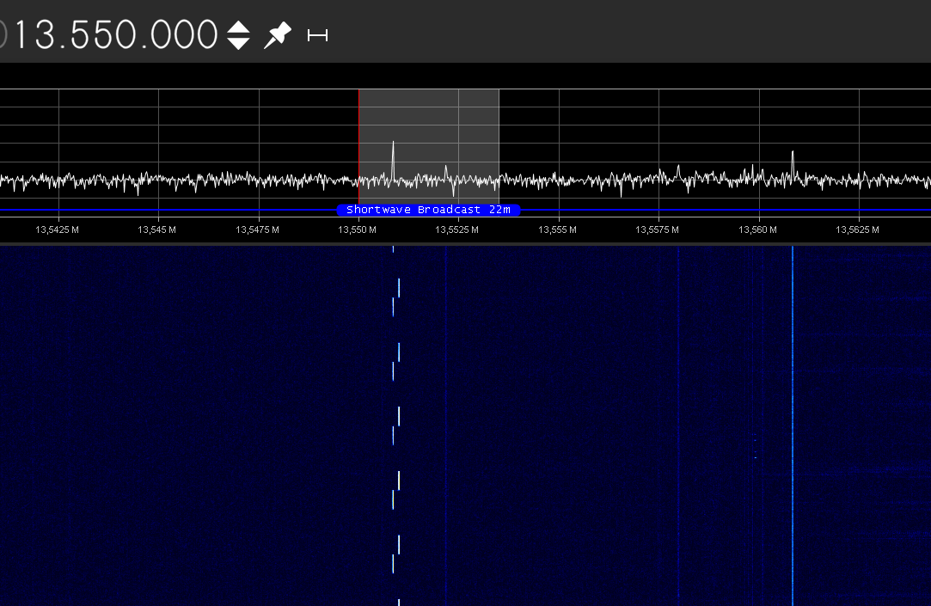The image size is (931, 606).
Task: Click the 13,545 M axis label
Action: pos(156,230)
